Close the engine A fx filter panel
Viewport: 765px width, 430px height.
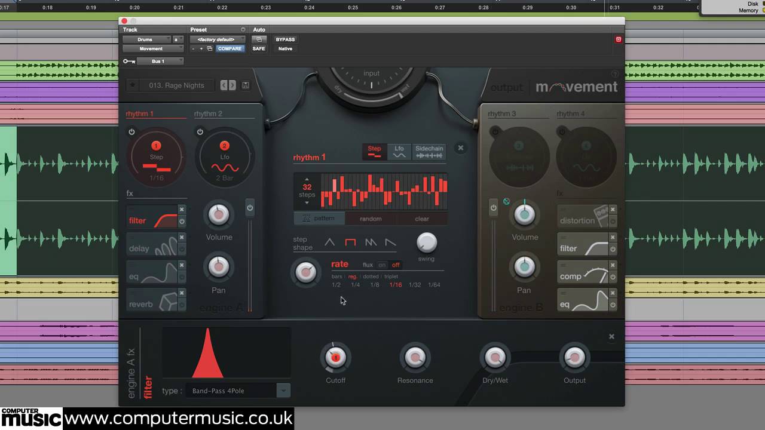pyautogui.click(x=611, y=337)
